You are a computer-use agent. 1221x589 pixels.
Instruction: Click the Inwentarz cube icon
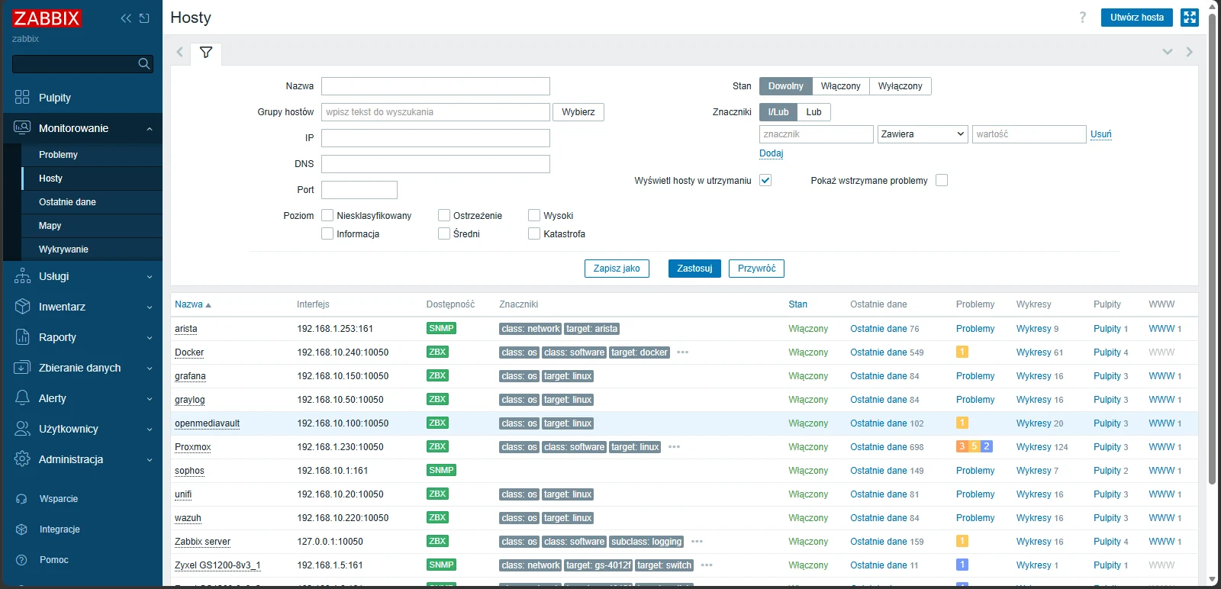pyautogui.click(x=22, y=307)
